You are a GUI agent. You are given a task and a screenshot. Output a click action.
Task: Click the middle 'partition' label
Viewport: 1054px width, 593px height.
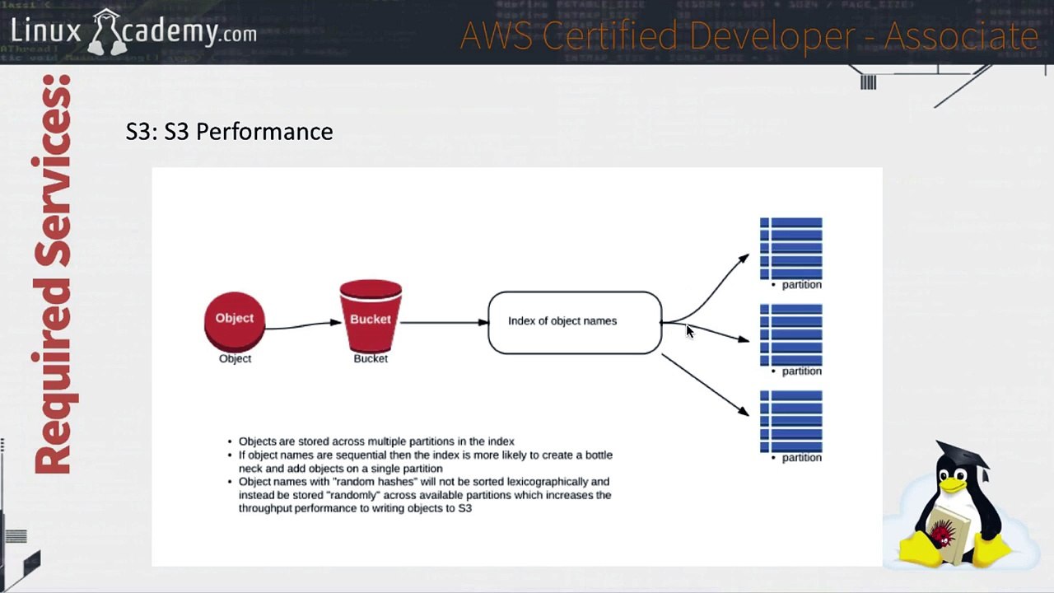tap(801, 371)
